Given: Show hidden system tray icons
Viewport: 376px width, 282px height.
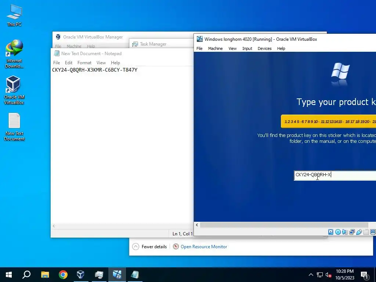Looking at the screenshot, I should pos(311,275).
